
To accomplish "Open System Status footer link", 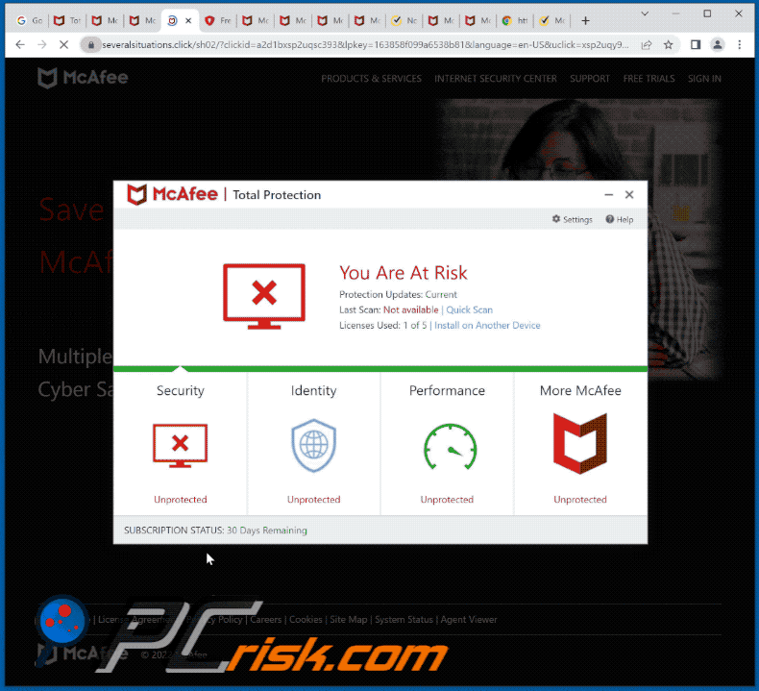I will click(404, 619).
